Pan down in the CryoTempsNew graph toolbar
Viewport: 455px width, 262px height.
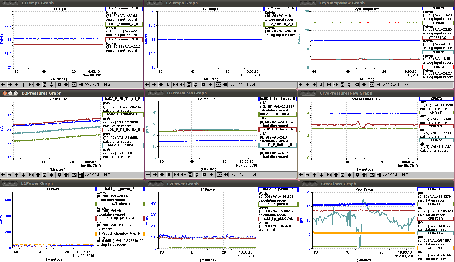321,85
